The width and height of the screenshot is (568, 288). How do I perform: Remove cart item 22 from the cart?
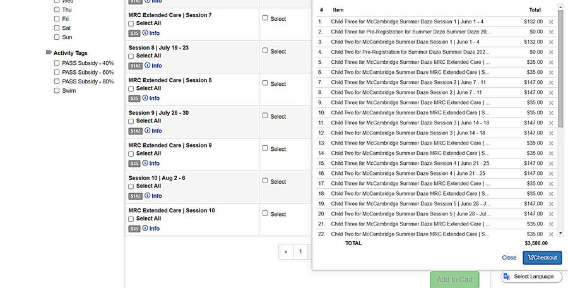(x=550, y=235)
